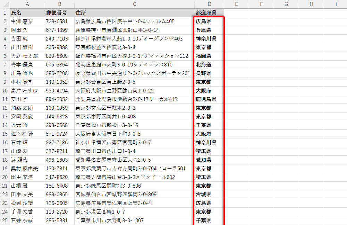
Task: Click the 住所 header cell
Action: 134,13
